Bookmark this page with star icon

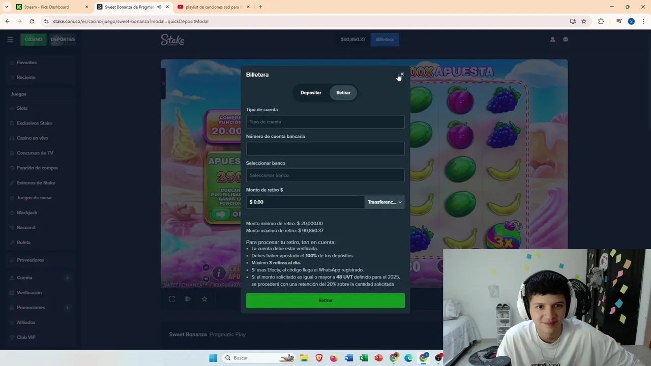coord(584,21)
